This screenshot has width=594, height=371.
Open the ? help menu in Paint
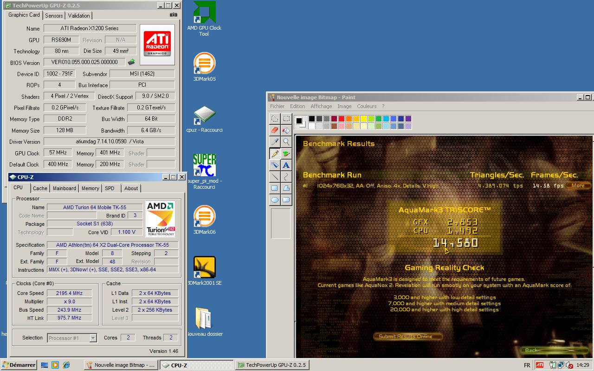click(383, 106)
